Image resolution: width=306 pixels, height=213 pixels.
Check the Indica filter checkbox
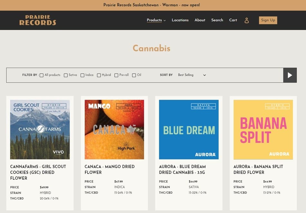82,75
